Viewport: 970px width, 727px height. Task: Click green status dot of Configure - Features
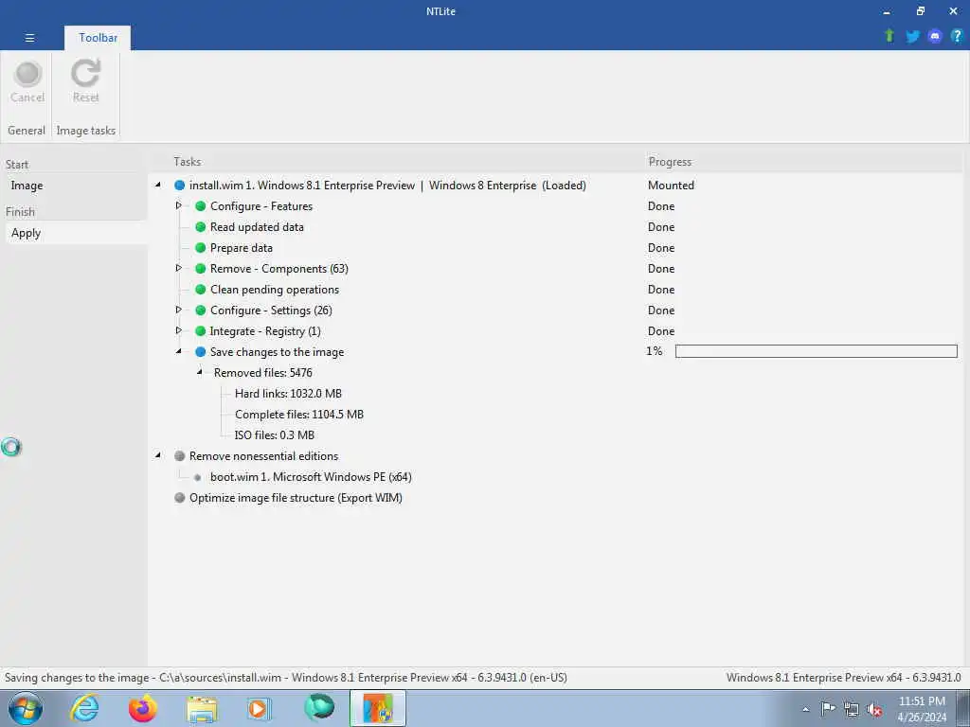point(201,206)
